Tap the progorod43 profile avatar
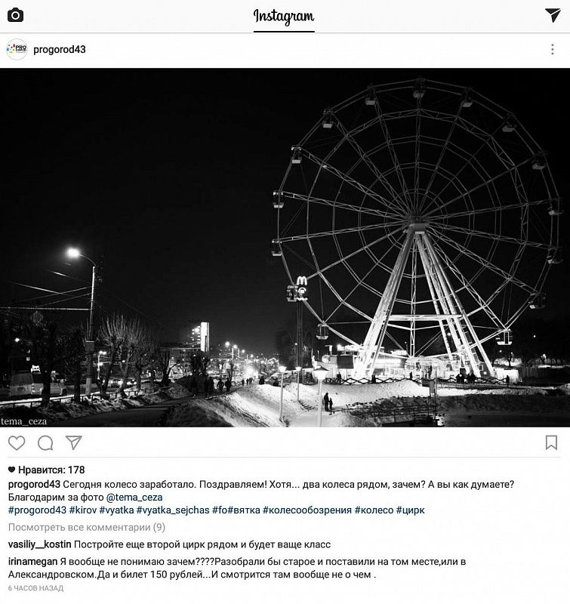The width and height of the screenshot is (570, 604). (17, 49)
